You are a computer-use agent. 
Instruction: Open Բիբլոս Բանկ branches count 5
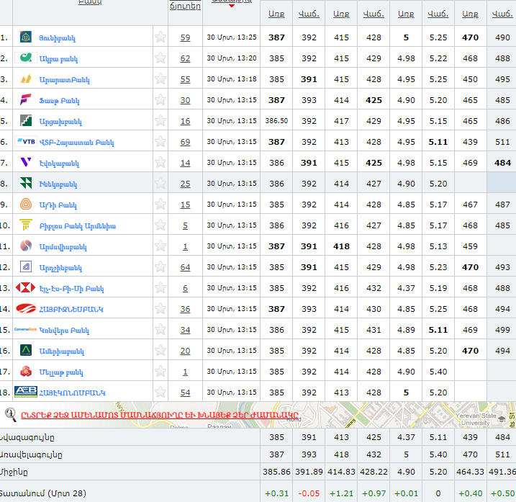point(185,225)
